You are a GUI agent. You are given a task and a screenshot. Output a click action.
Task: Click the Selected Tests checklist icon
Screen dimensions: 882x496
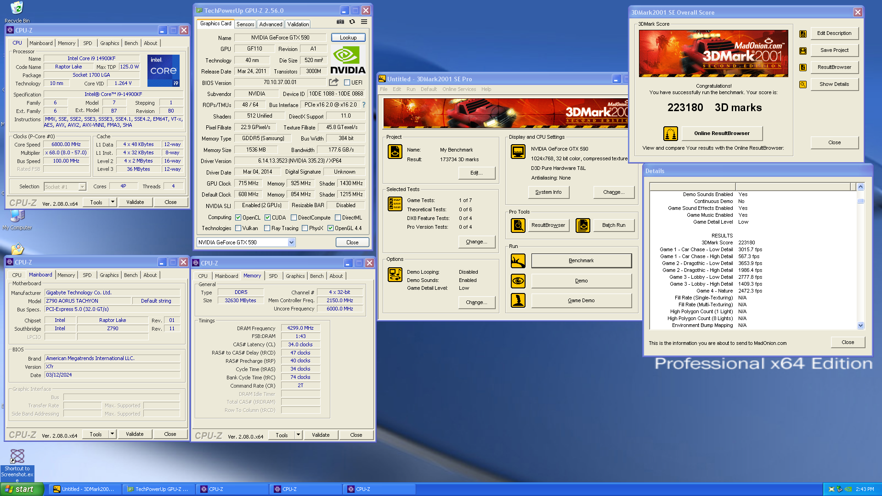coord(395,203)
